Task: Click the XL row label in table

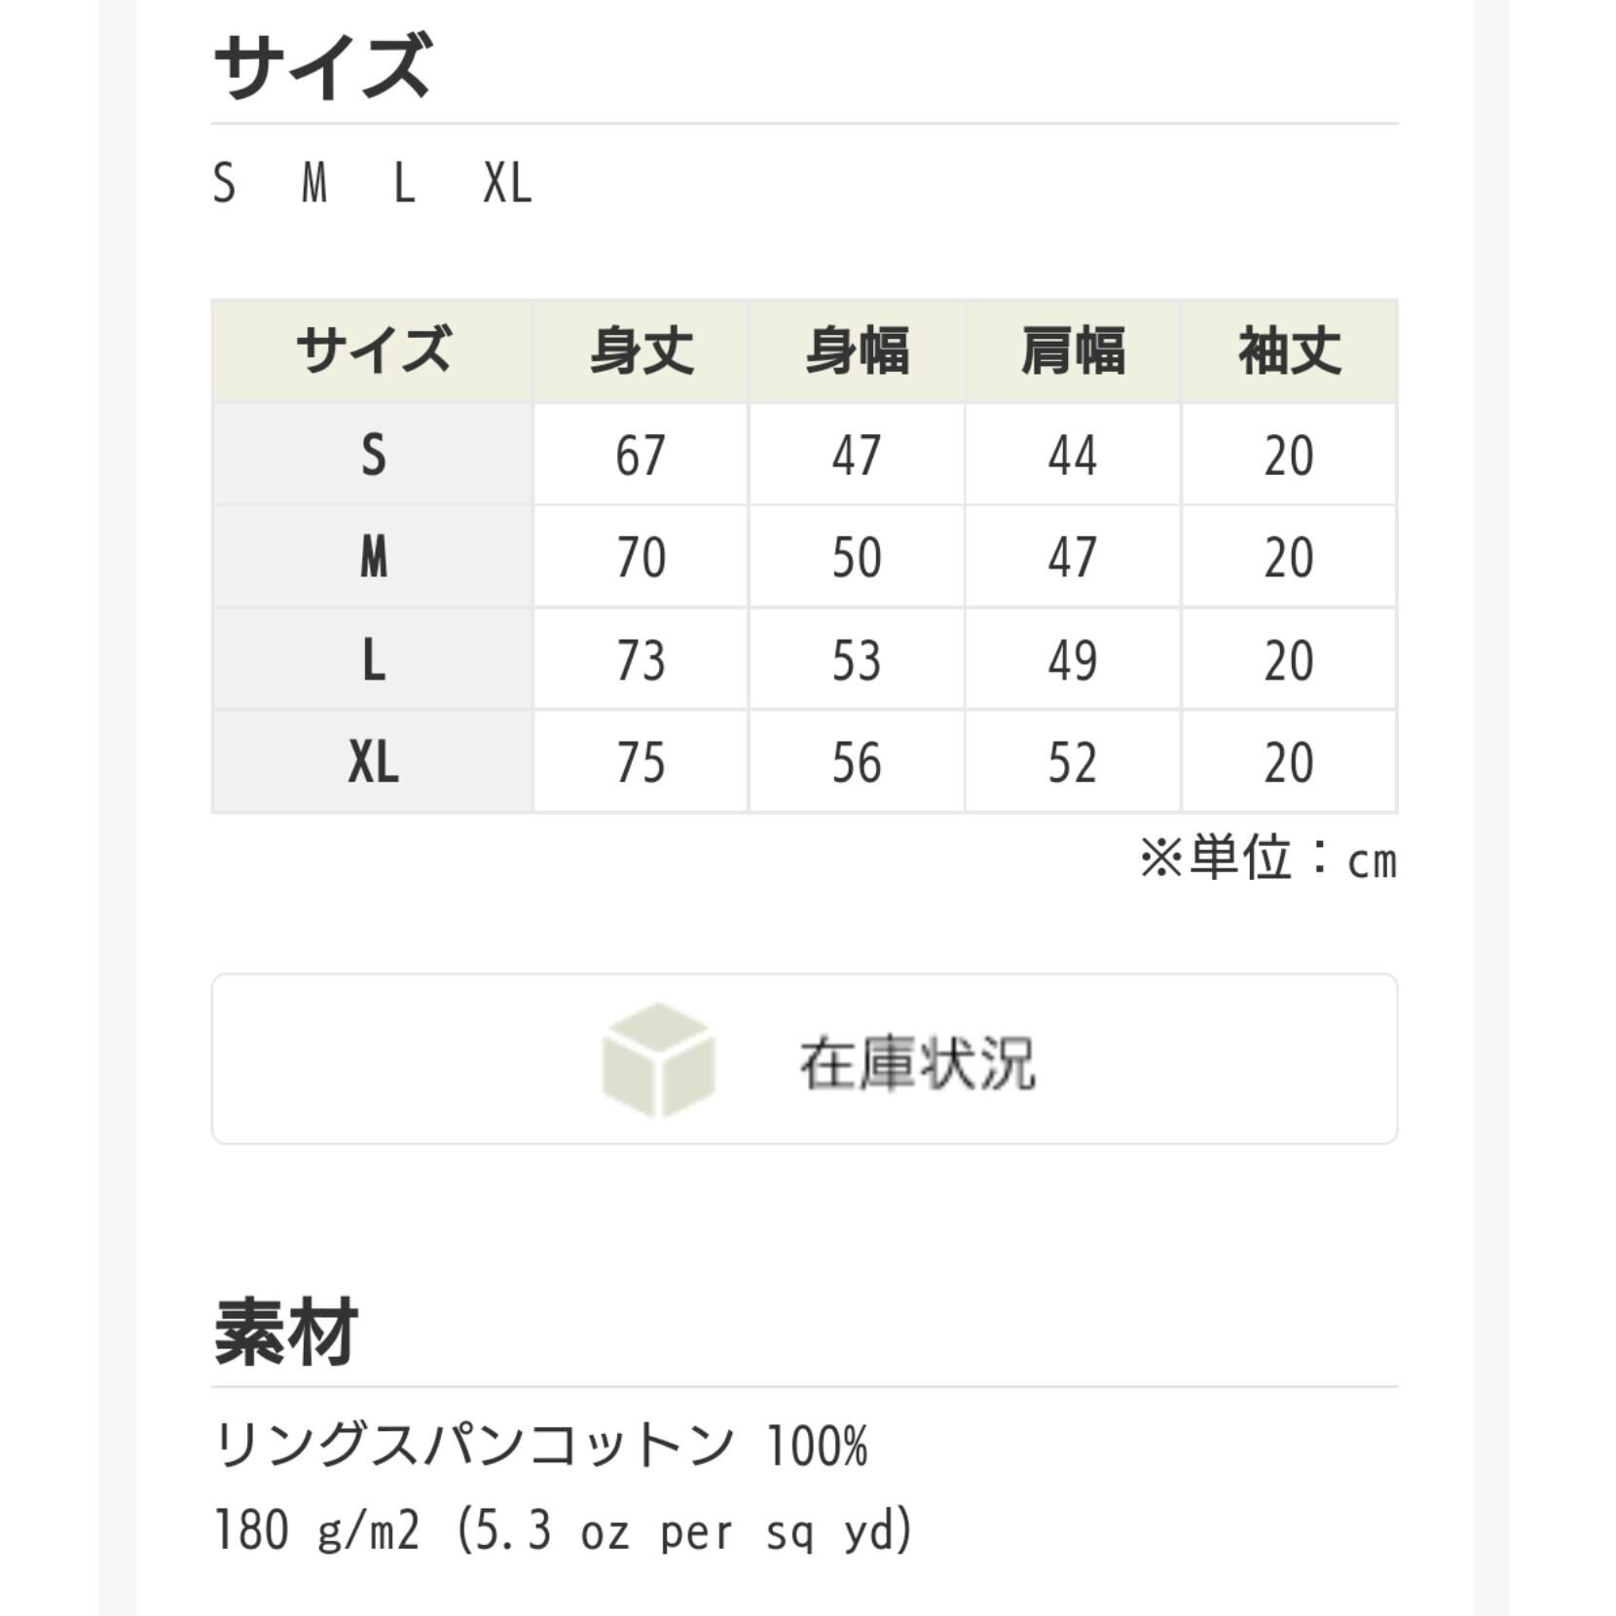Action: coord(373,761)
